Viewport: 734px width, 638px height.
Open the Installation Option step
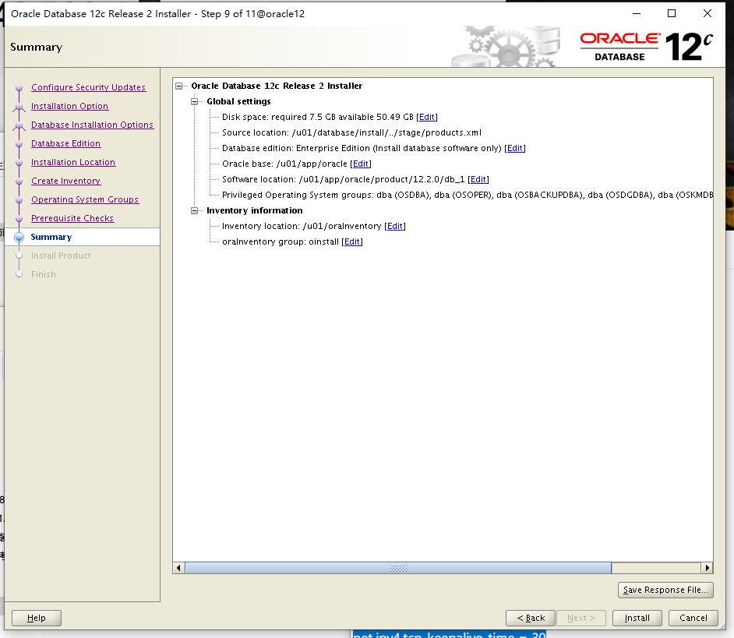tap(69, 106)
